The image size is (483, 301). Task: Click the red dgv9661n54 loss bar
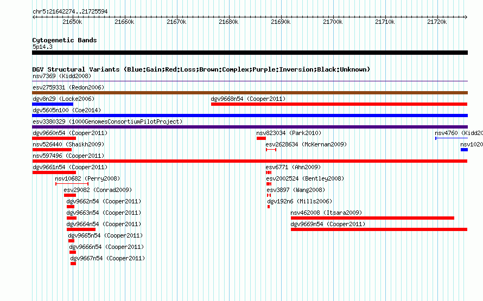pos(54,172)
